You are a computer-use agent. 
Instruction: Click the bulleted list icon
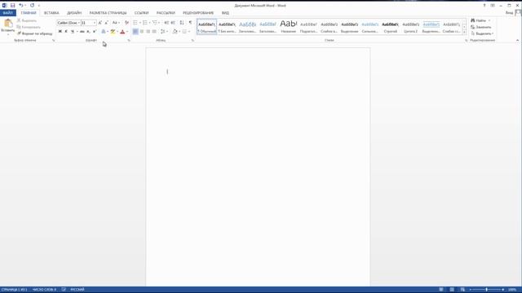click(x=135, y=23)
